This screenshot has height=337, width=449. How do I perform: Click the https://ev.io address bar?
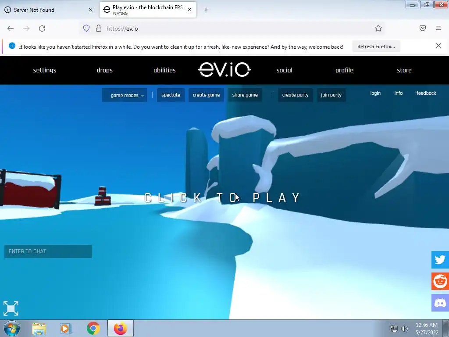point(232,29)
